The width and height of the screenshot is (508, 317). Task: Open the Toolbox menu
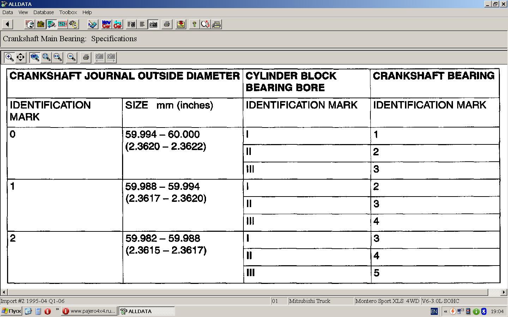point(68,12)
